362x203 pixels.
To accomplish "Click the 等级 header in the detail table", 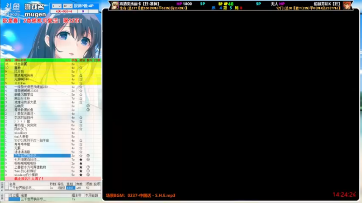I will [61, 184].
